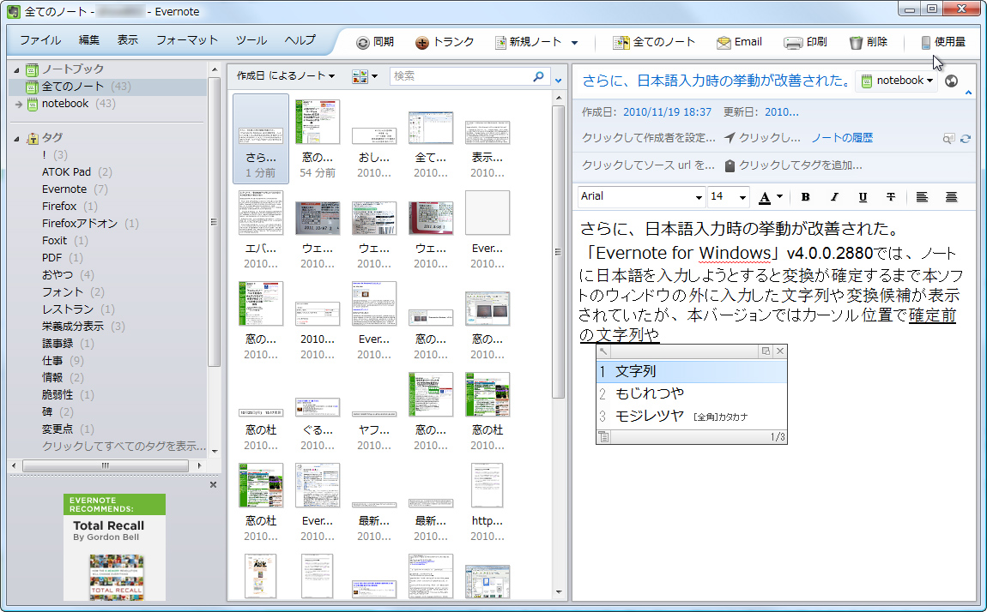Open the トランク (Trunk) icon

coord(421,41)
